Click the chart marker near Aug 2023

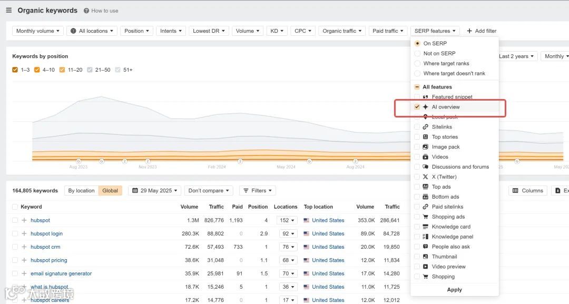79,161
